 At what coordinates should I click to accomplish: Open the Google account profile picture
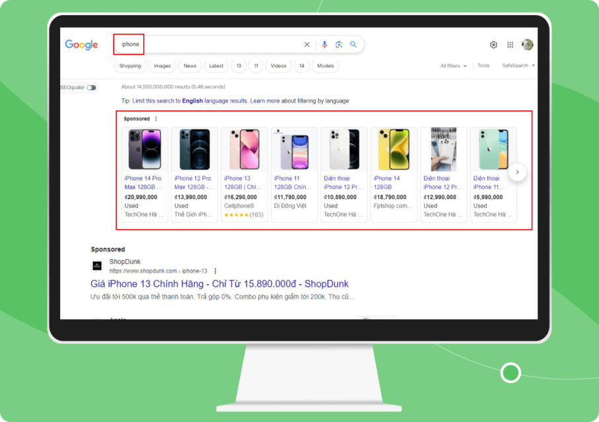pos(527,45)
